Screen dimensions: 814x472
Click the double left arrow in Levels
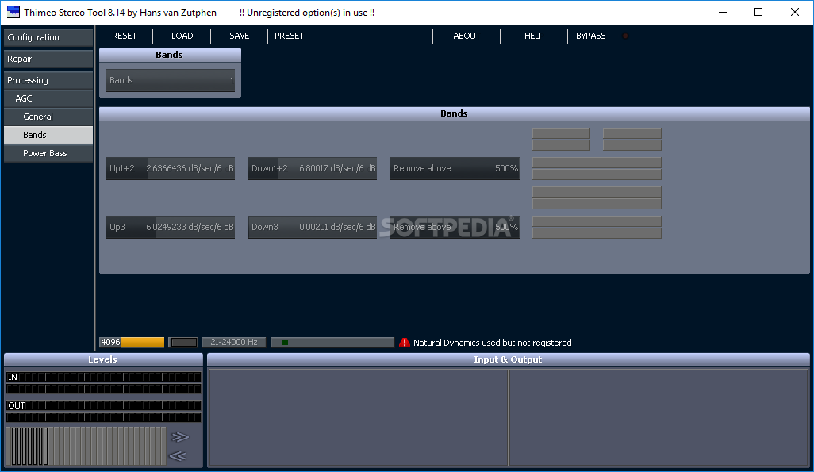click(178, 456)
